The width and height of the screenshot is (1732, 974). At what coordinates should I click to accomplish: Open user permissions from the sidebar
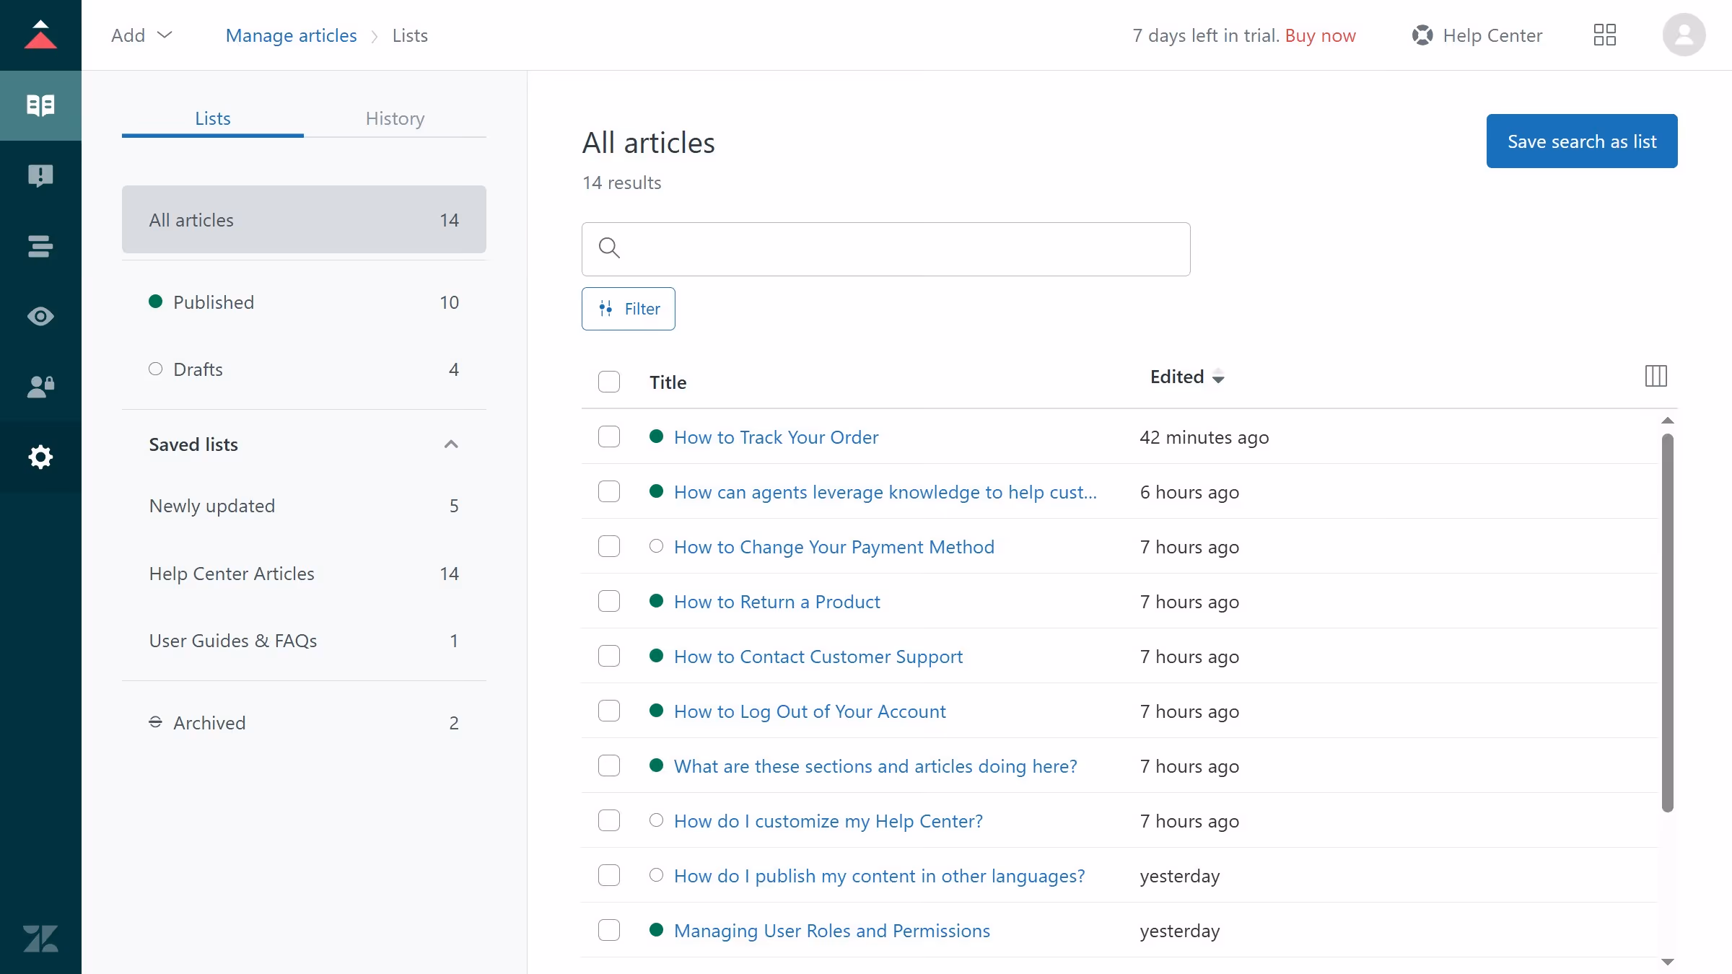tap(40, 387)
